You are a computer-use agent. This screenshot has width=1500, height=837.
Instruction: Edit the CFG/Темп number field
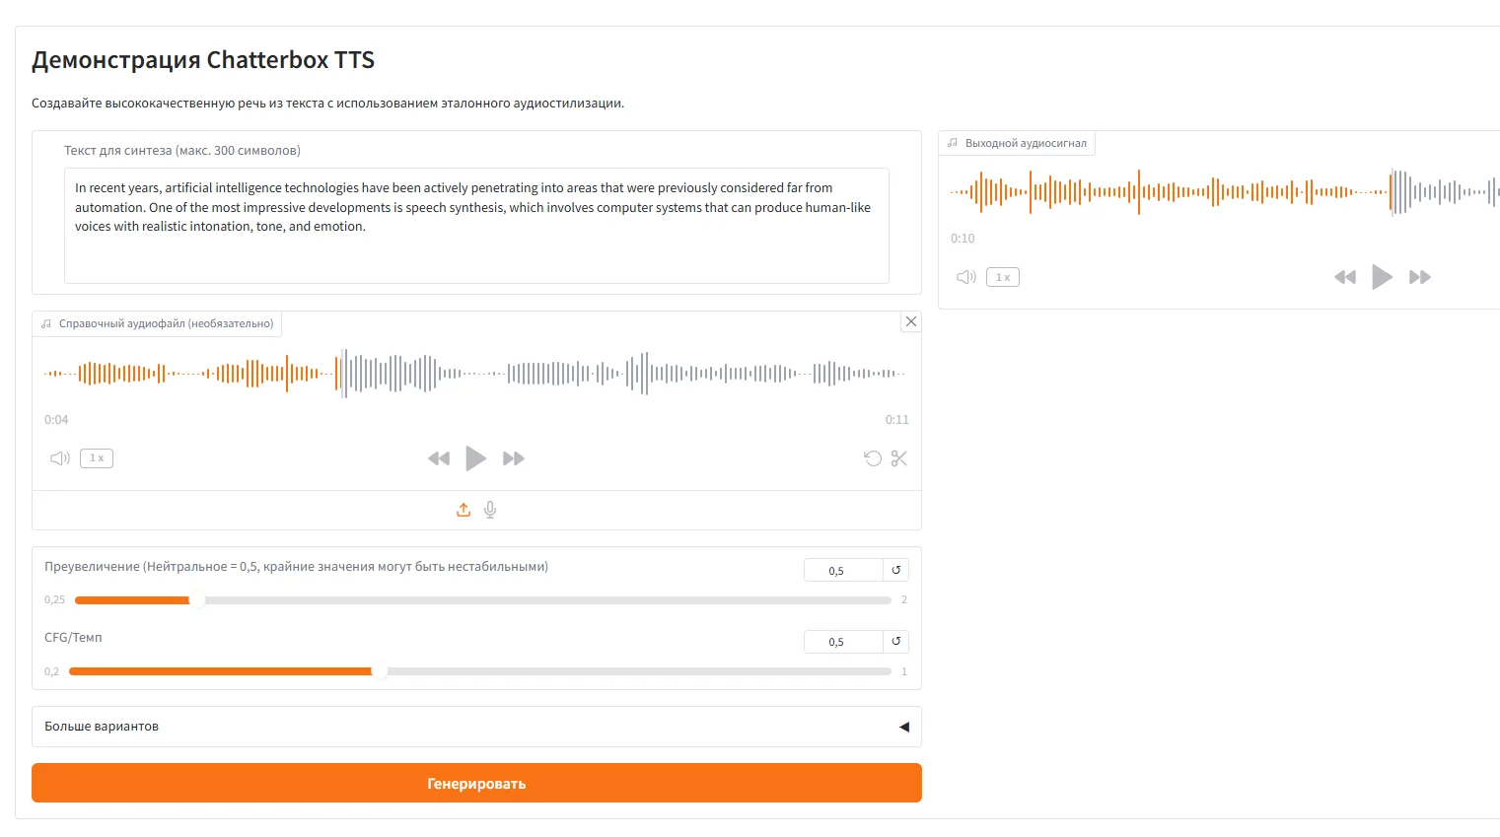[843, 641]
